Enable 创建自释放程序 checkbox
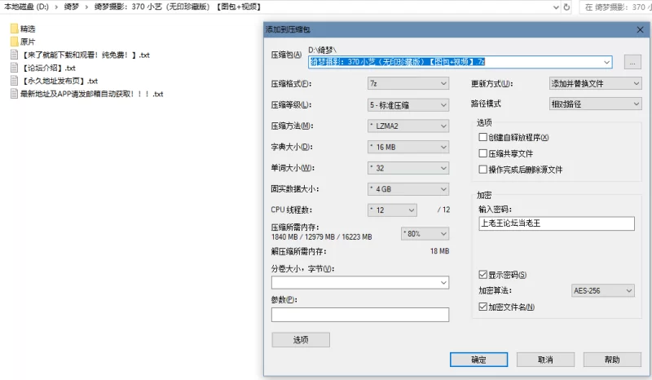Screen dimensions: 652x380 [x=482, y=137]
